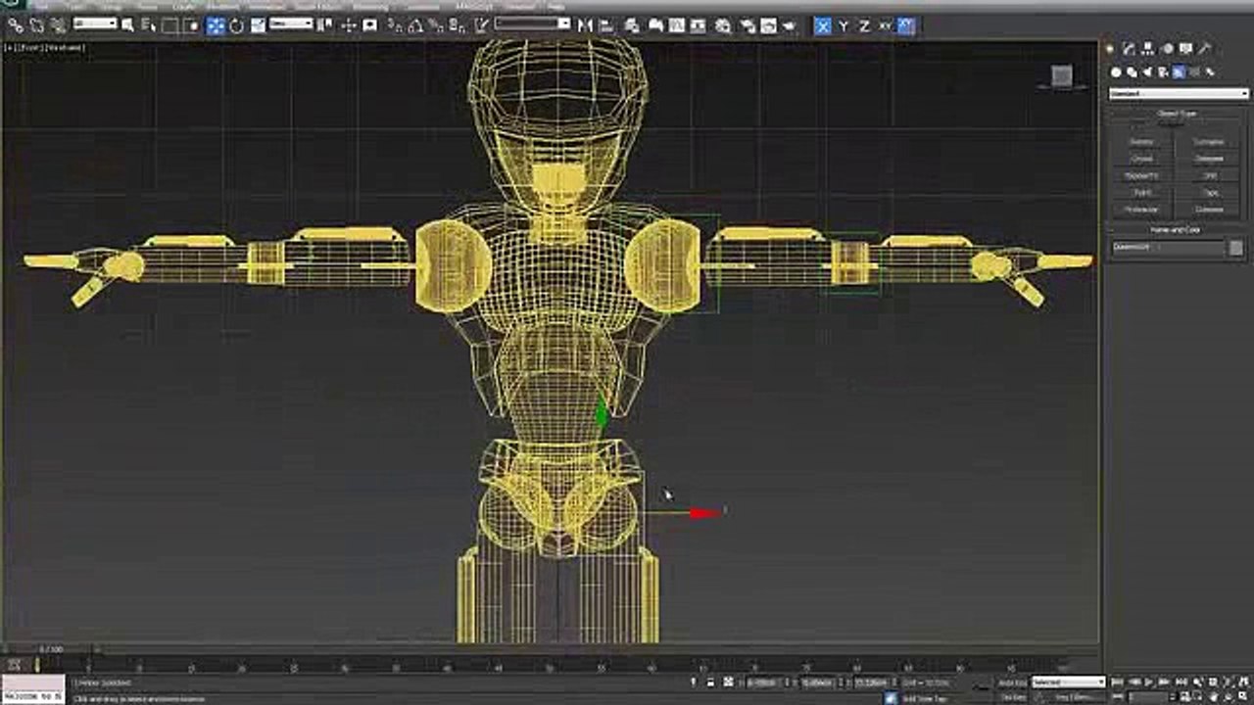Image resolution: width=1254 pixels, height=705 pixels.
Task: Open the Selected key filter dropdown
Action: point(1068,682)
